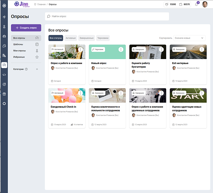Image resolution: width=213 pixels, height=193 pixels.
Task: Open three-dot menu on удаленных сотрудников card
Action: coord(162,93)
